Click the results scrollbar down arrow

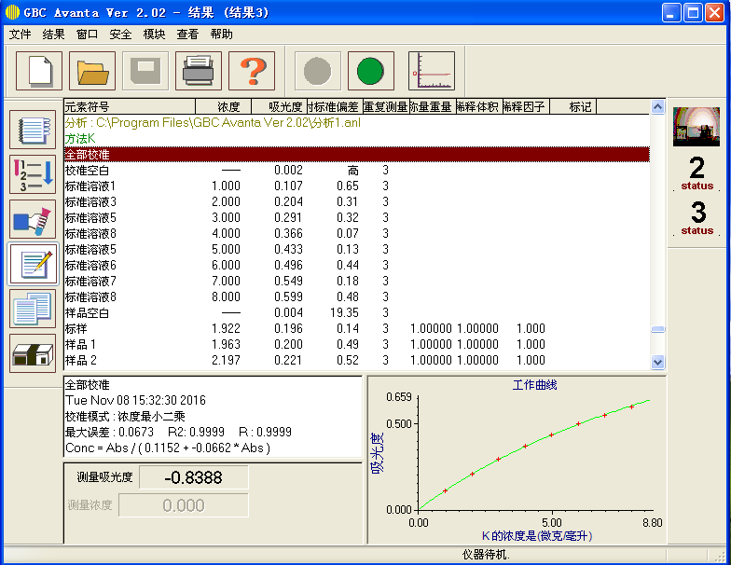[x=658, y=362]
